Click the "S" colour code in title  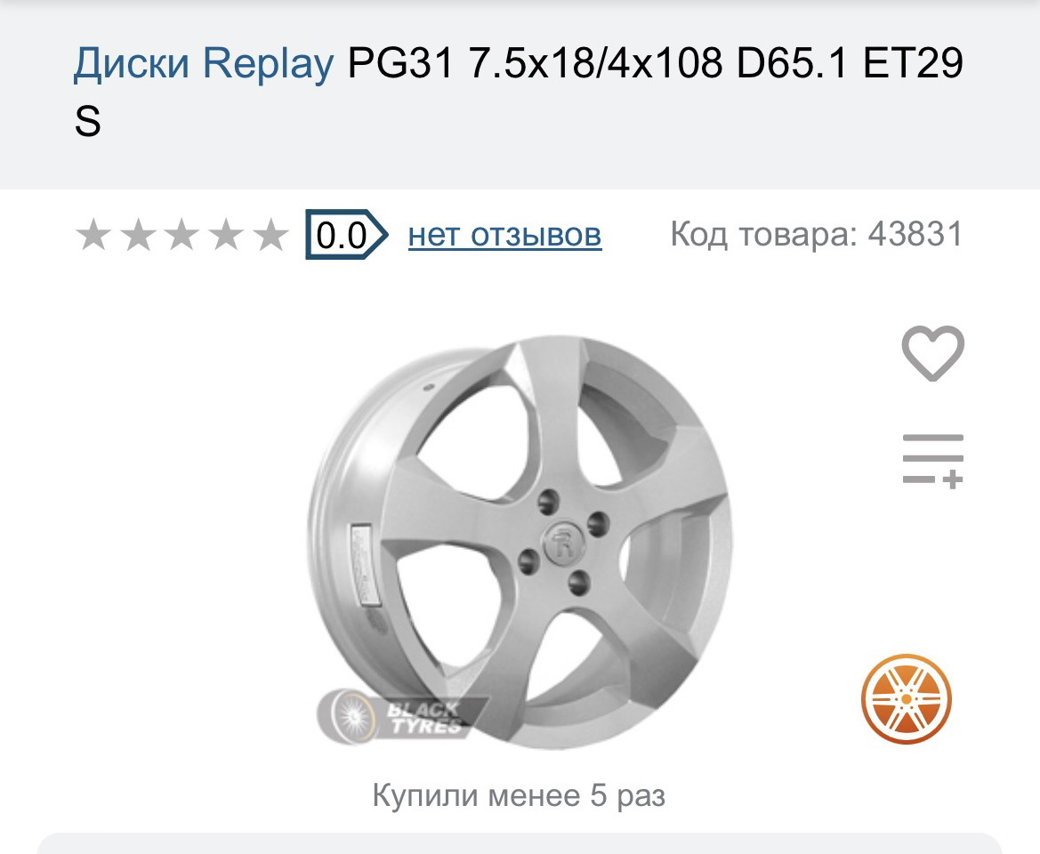tap(88, 123)
